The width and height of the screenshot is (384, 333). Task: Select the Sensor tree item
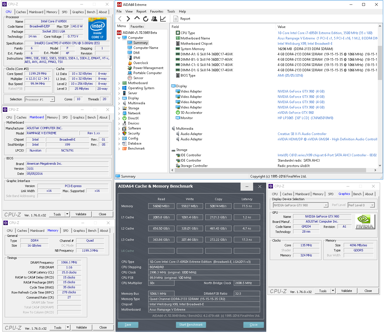click(138, 78)
